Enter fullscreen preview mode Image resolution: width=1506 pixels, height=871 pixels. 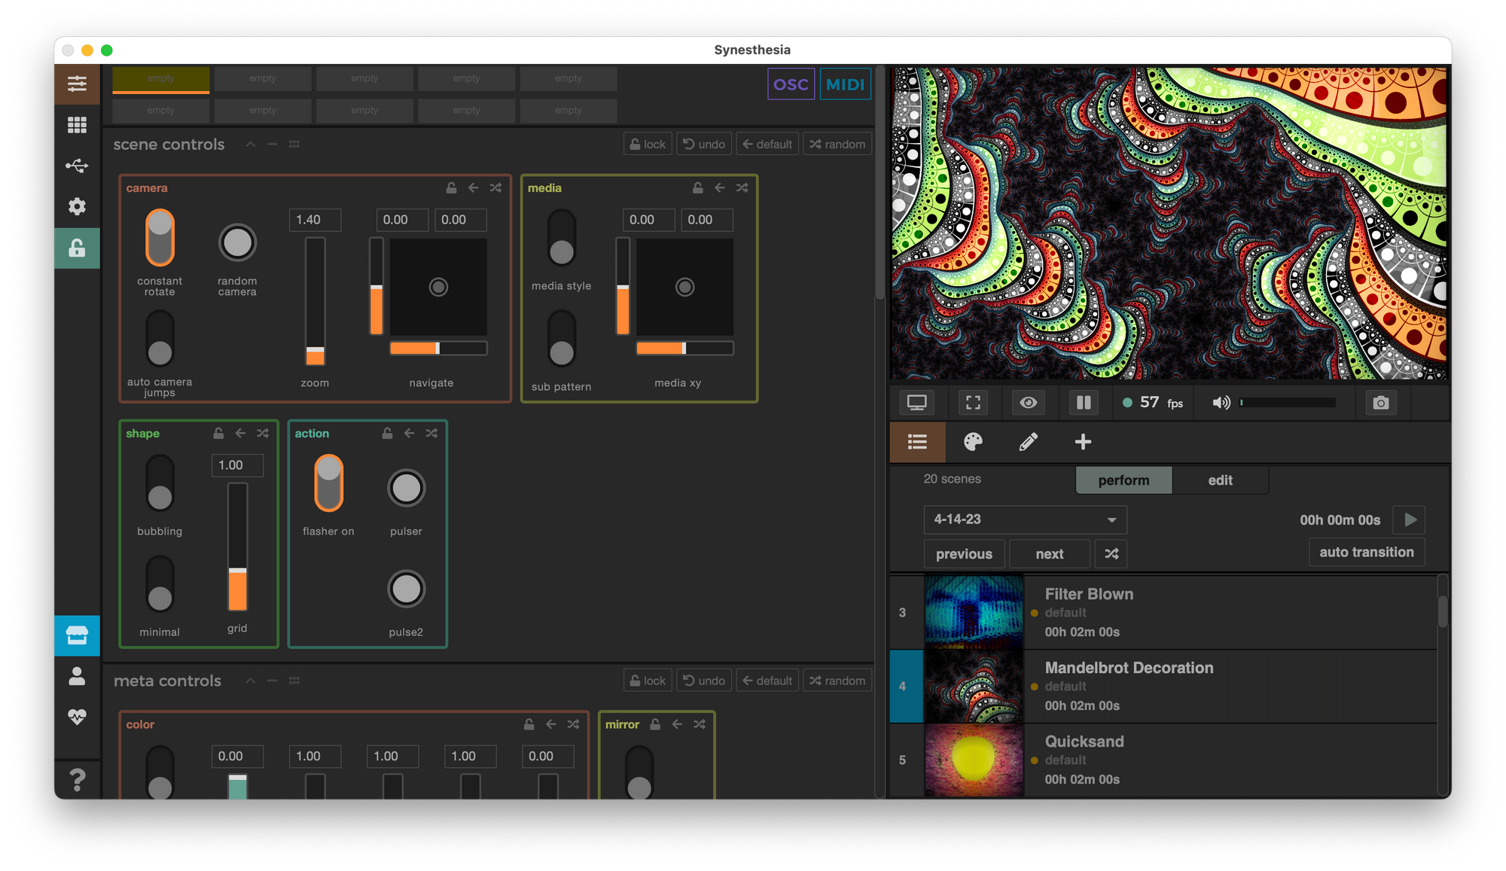click(x=973, y=403)
